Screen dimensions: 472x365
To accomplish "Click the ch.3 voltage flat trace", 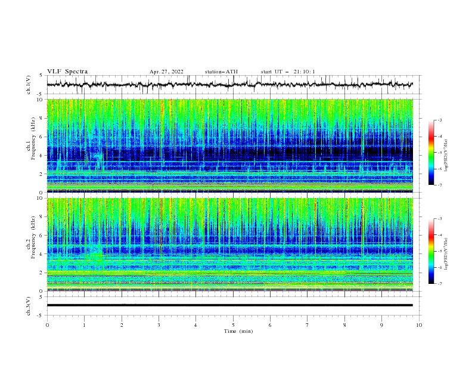I will 229,305.
